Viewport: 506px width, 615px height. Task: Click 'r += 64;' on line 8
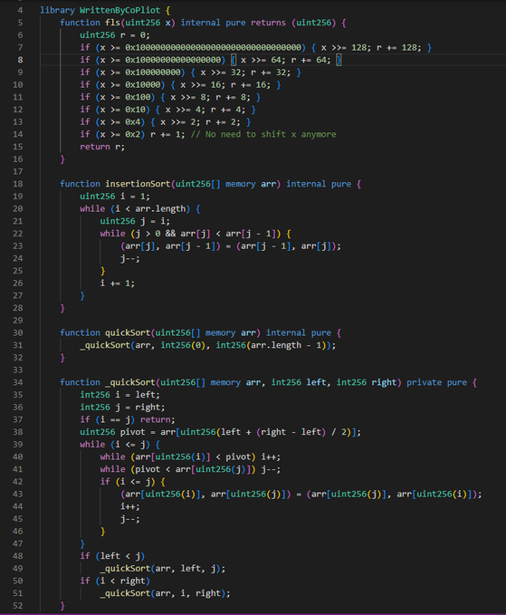coord(310,60)
